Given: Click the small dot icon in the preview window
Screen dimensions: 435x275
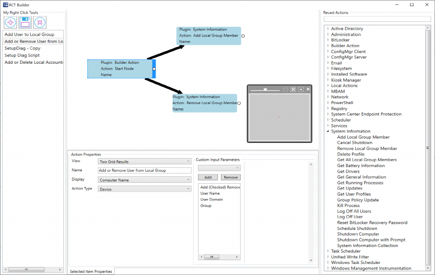Looking at the screenshot, I should coord(301,89).
